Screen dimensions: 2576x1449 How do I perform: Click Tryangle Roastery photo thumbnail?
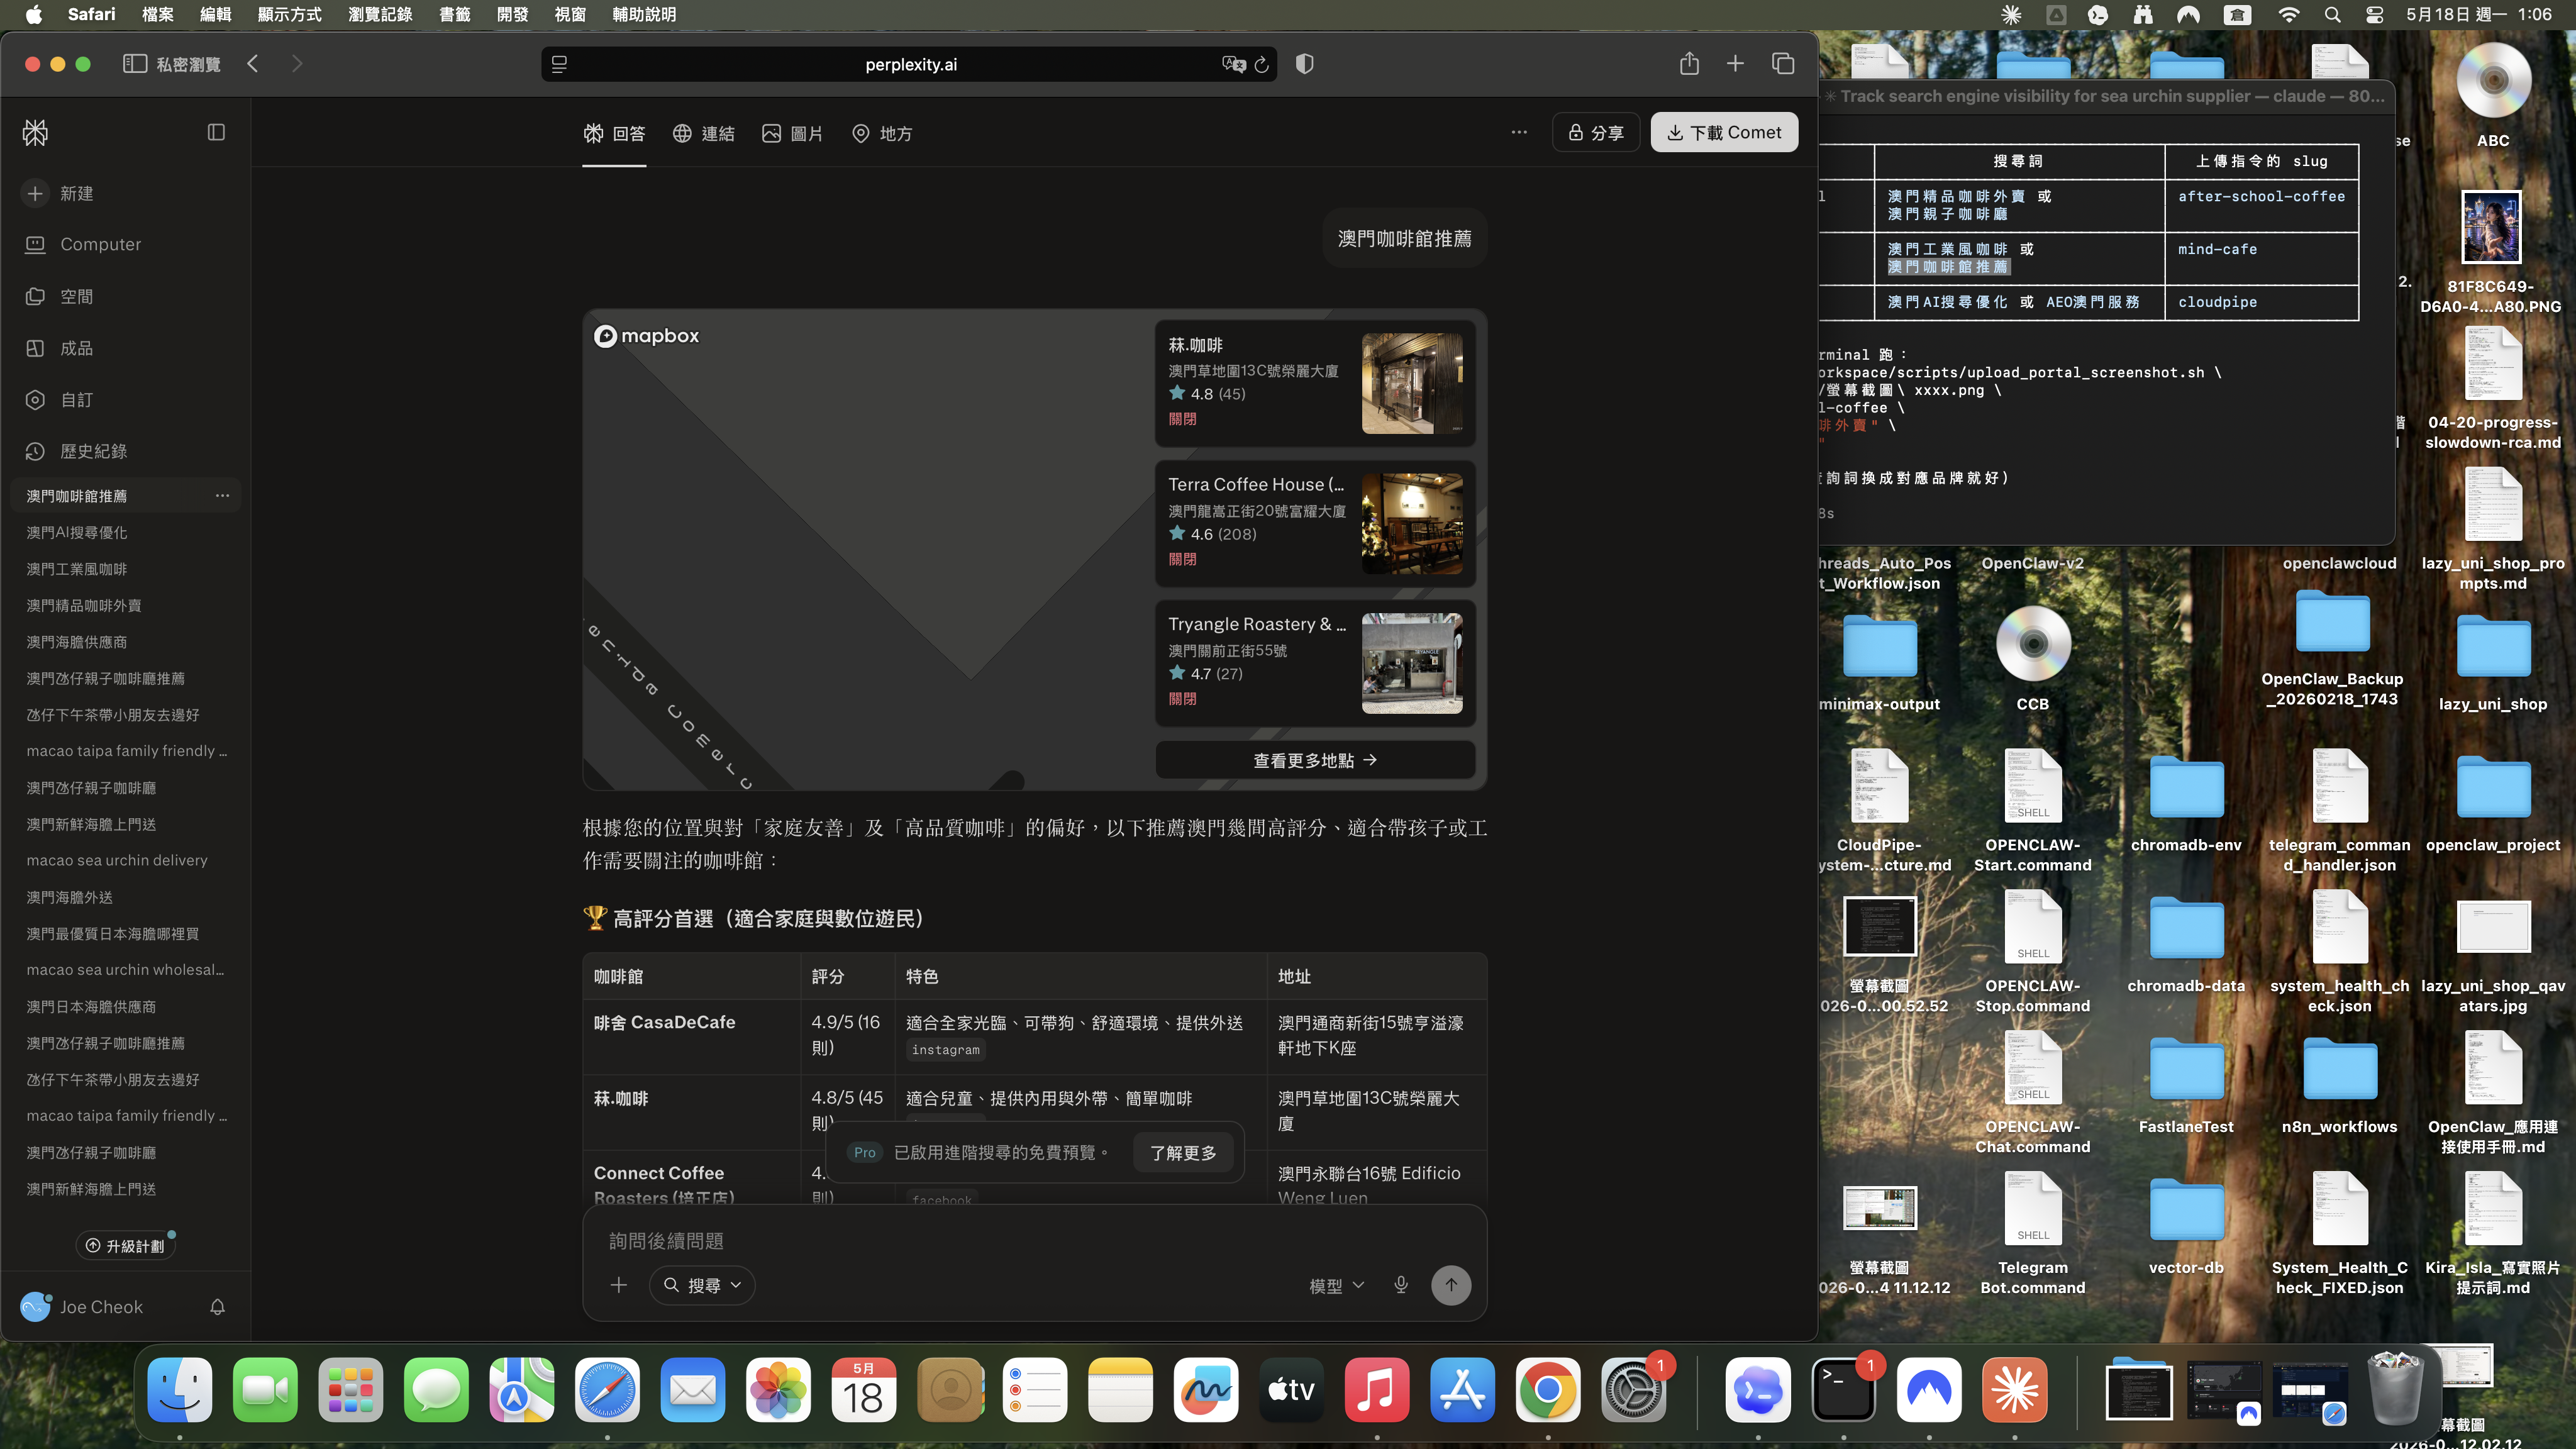pos(1412,663)
